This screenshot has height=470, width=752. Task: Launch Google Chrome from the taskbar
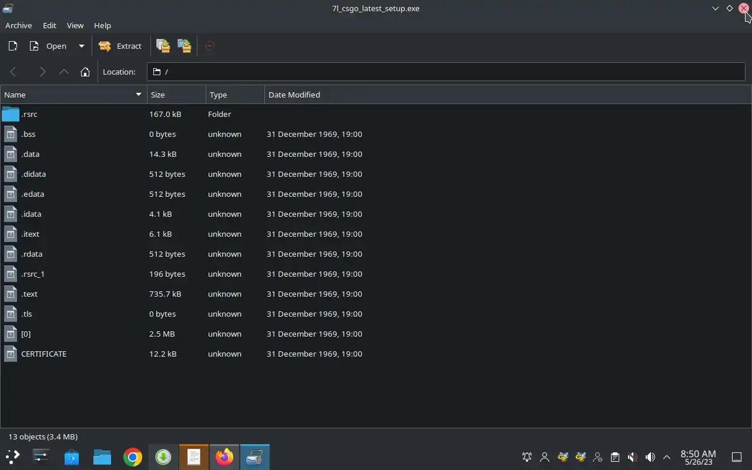click(x=133, y=456)
